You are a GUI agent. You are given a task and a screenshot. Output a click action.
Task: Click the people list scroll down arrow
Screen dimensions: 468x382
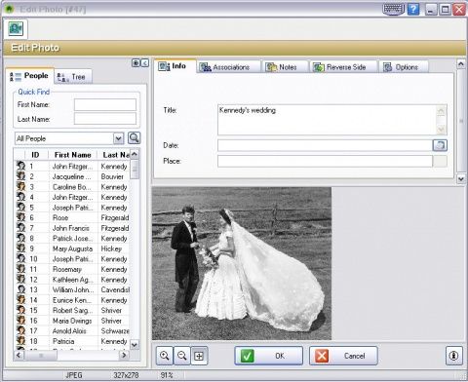coord(135,344)
